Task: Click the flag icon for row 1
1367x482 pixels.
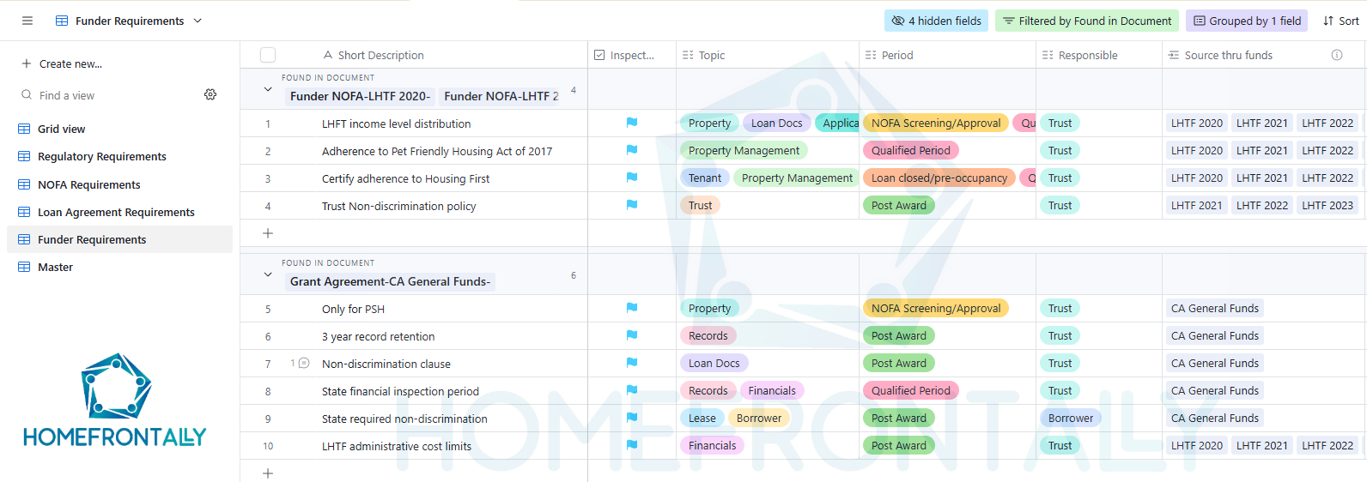Action: pyautogui.click(x=632, y=123)
